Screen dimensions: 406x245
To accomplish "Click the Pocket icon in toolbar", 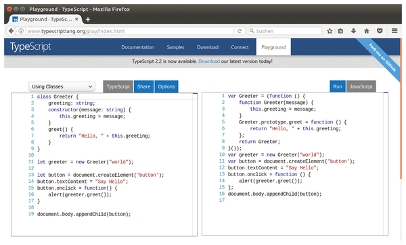I will tap(380, 31).
